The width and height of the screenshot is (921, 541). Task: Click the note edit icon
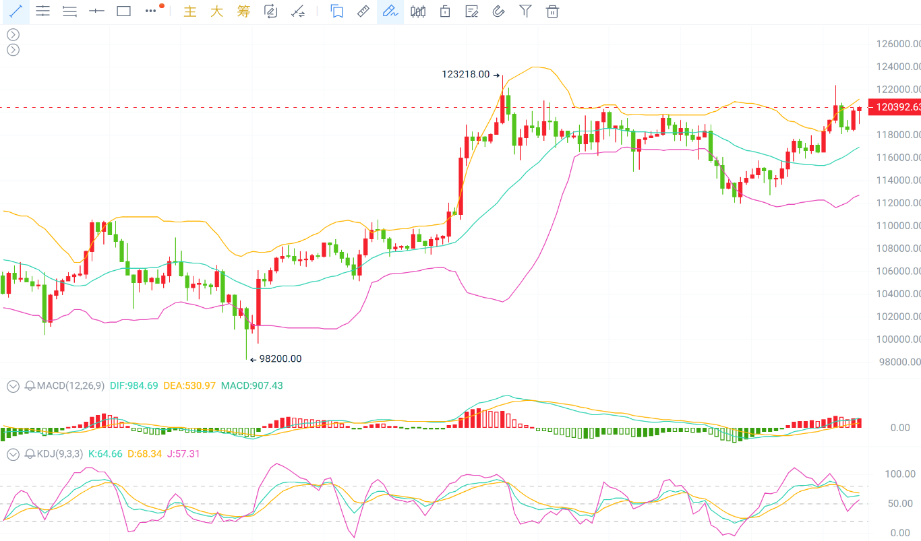click(x=472, y=11)
